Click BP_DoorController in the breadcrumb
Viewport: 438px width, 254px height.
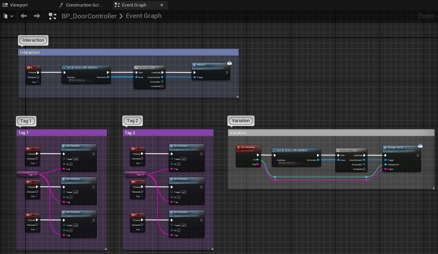pos(89,16)
